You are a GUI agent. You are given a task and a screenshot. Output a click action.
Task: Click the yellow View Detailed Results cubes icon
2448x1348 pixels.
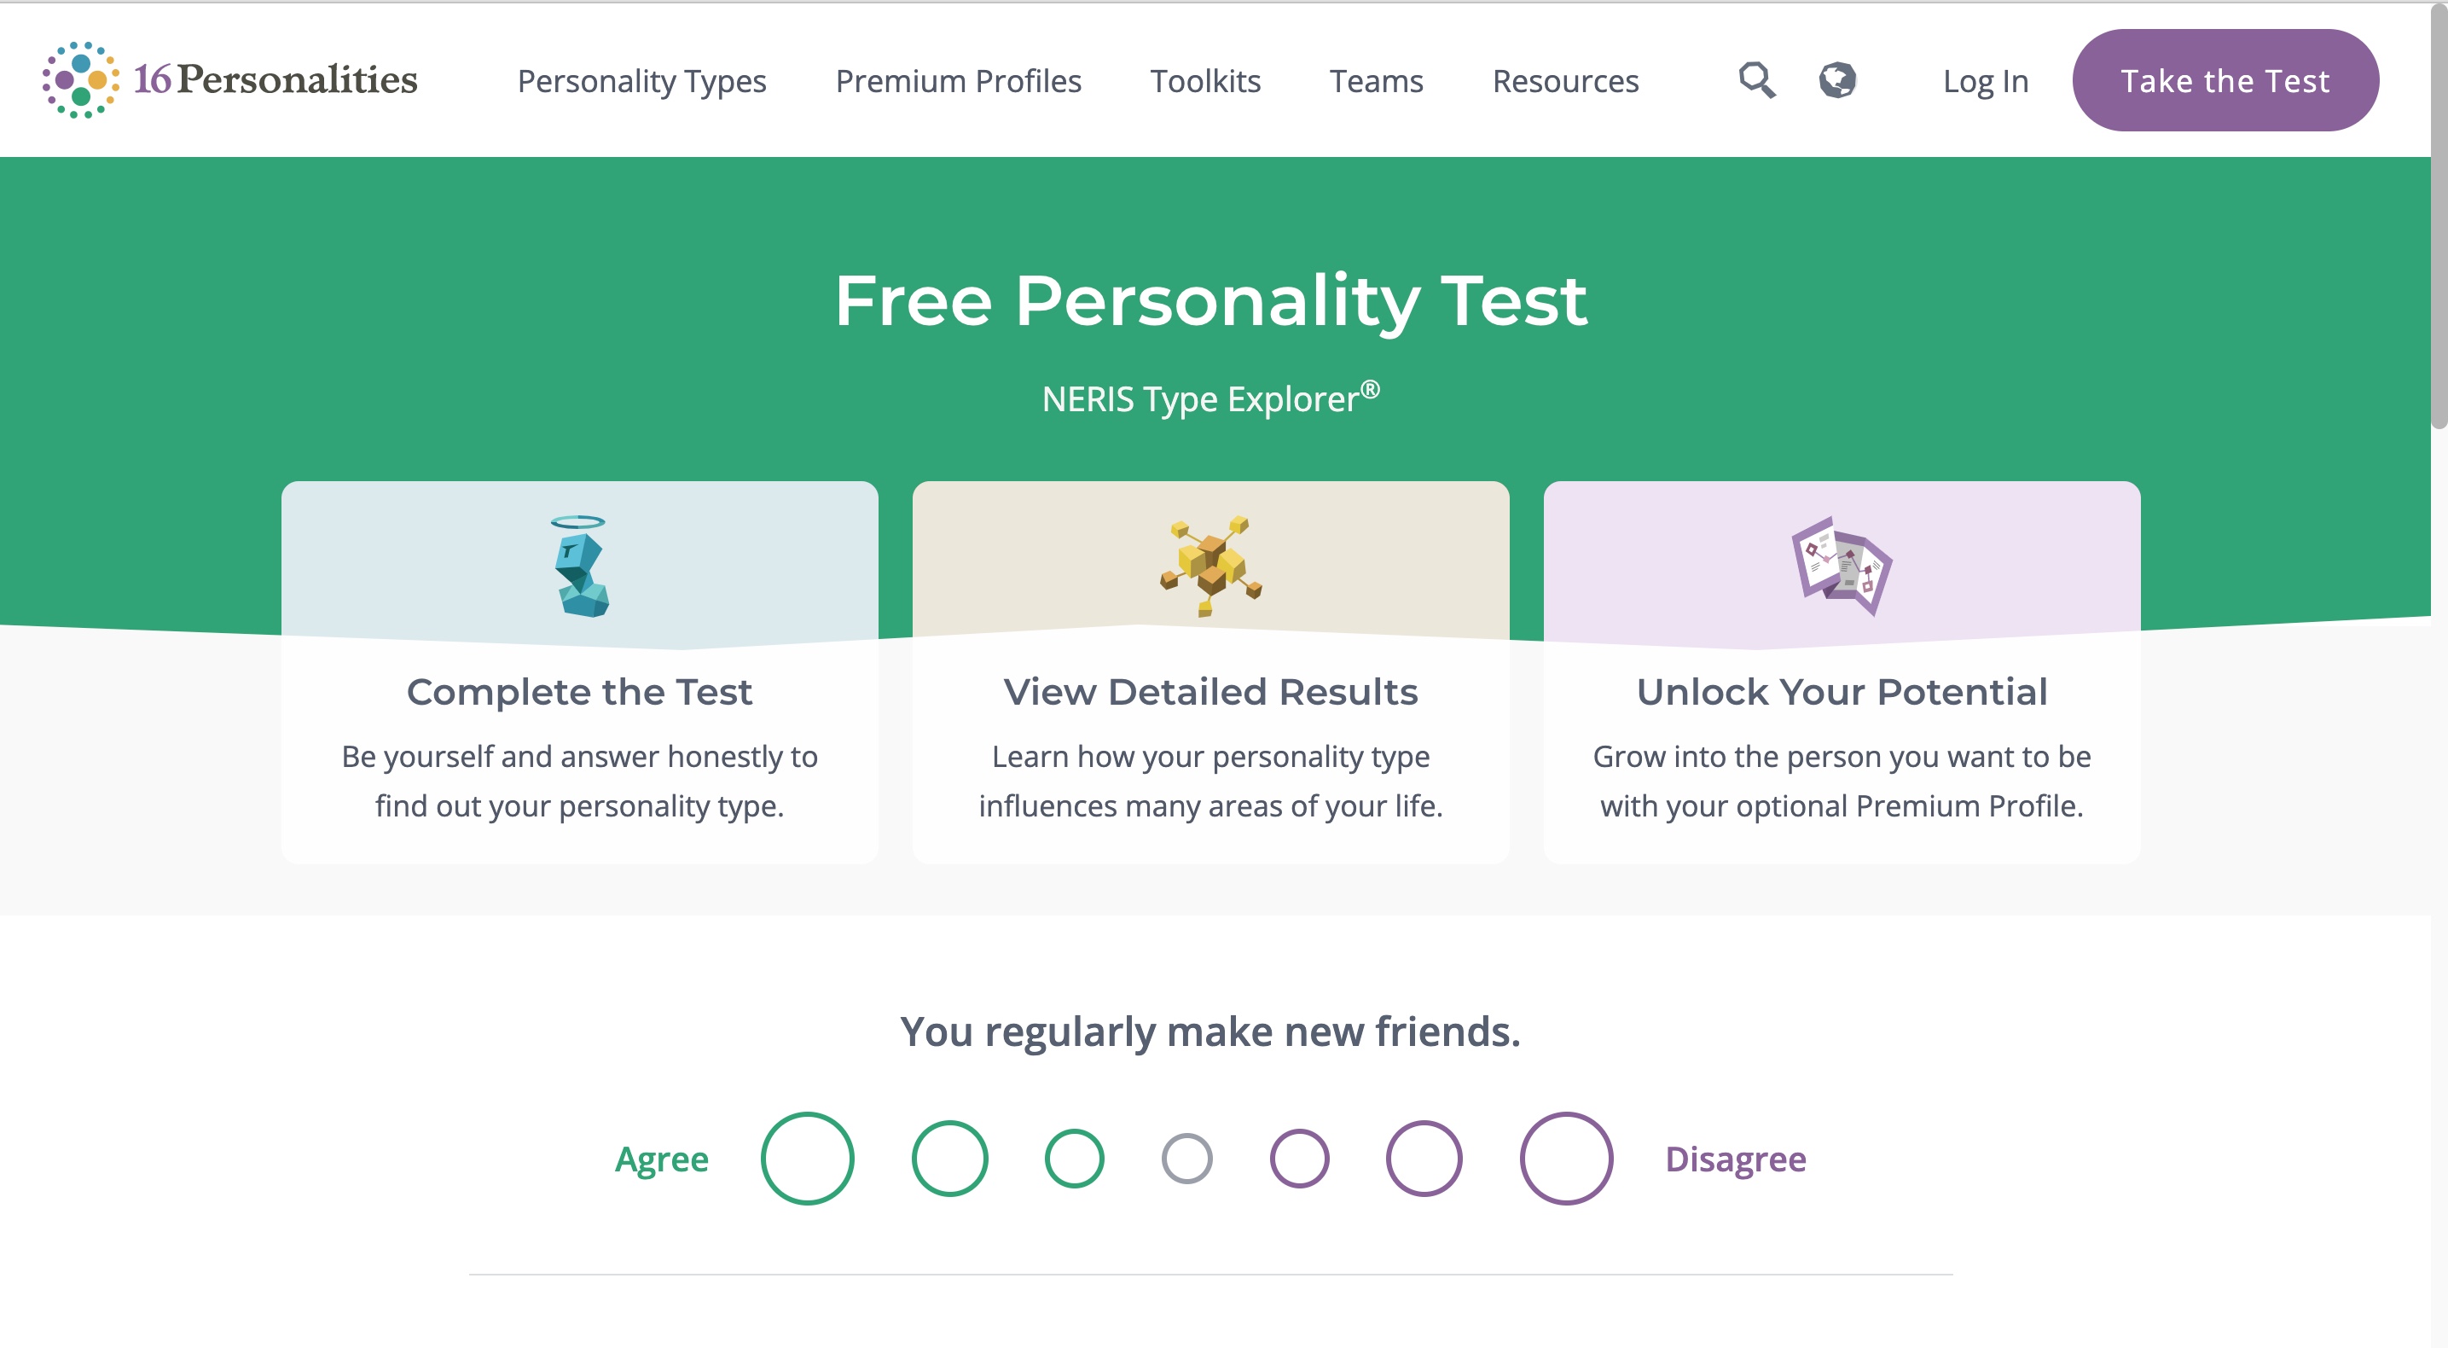tap(1210, 567)
